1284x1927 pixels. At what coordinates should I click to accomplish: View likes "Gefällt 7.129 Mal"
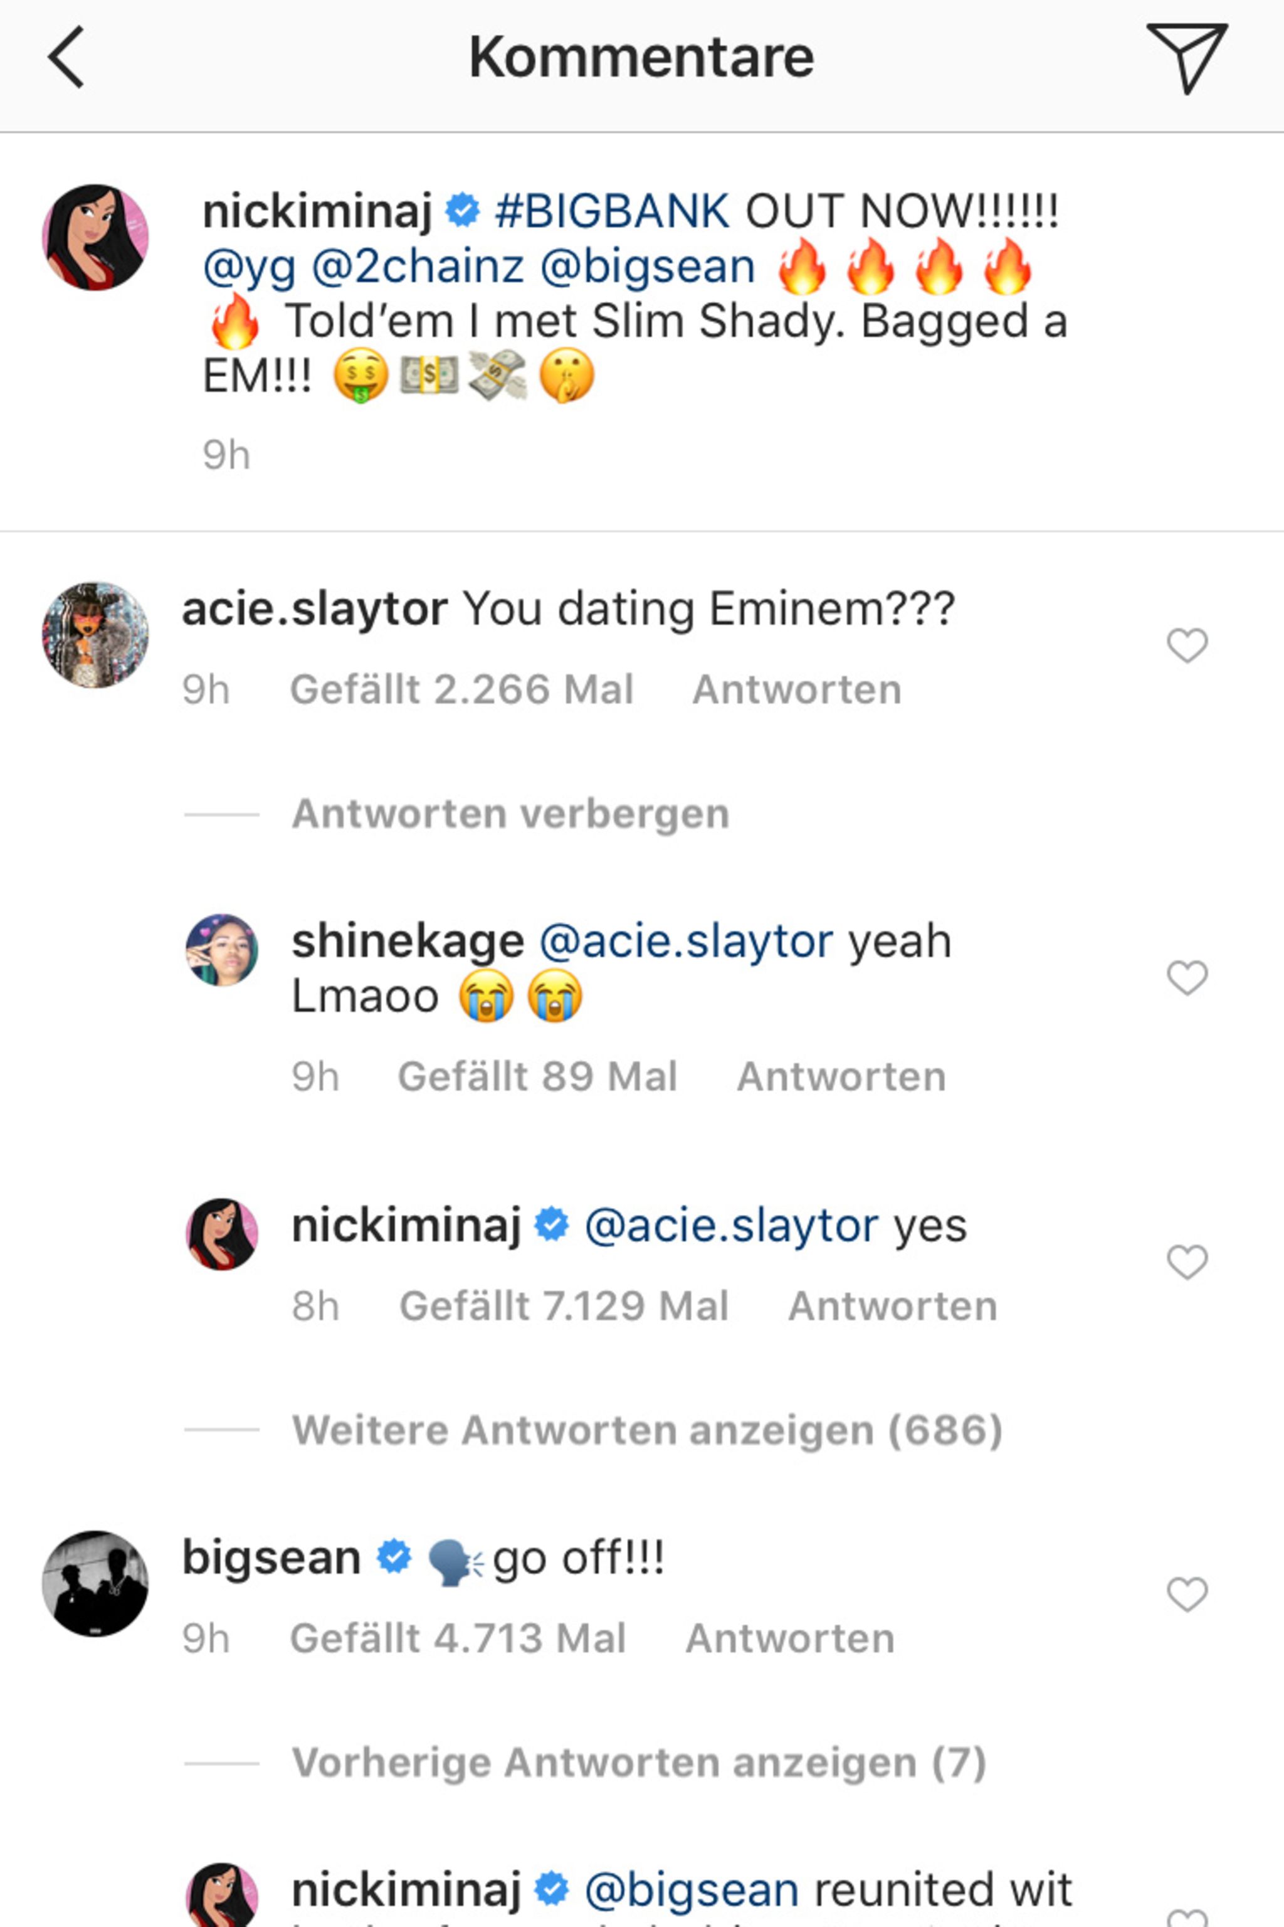coord(564,1306)
